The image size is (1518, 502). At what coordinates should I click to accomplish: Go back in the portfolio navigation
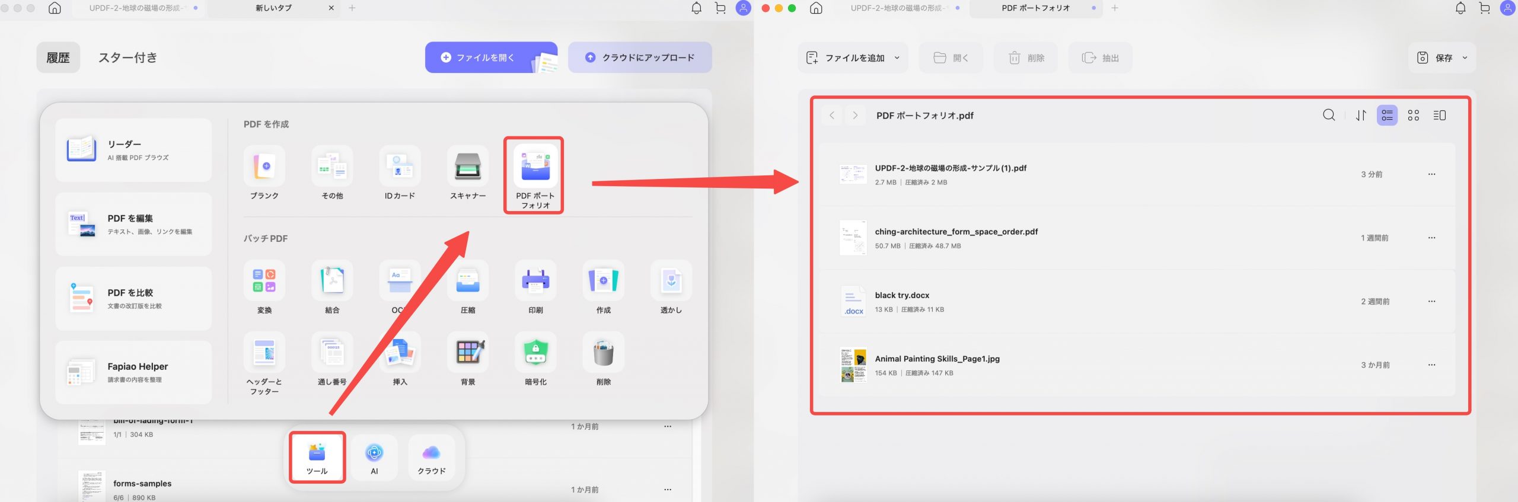(x=832, y=115)
